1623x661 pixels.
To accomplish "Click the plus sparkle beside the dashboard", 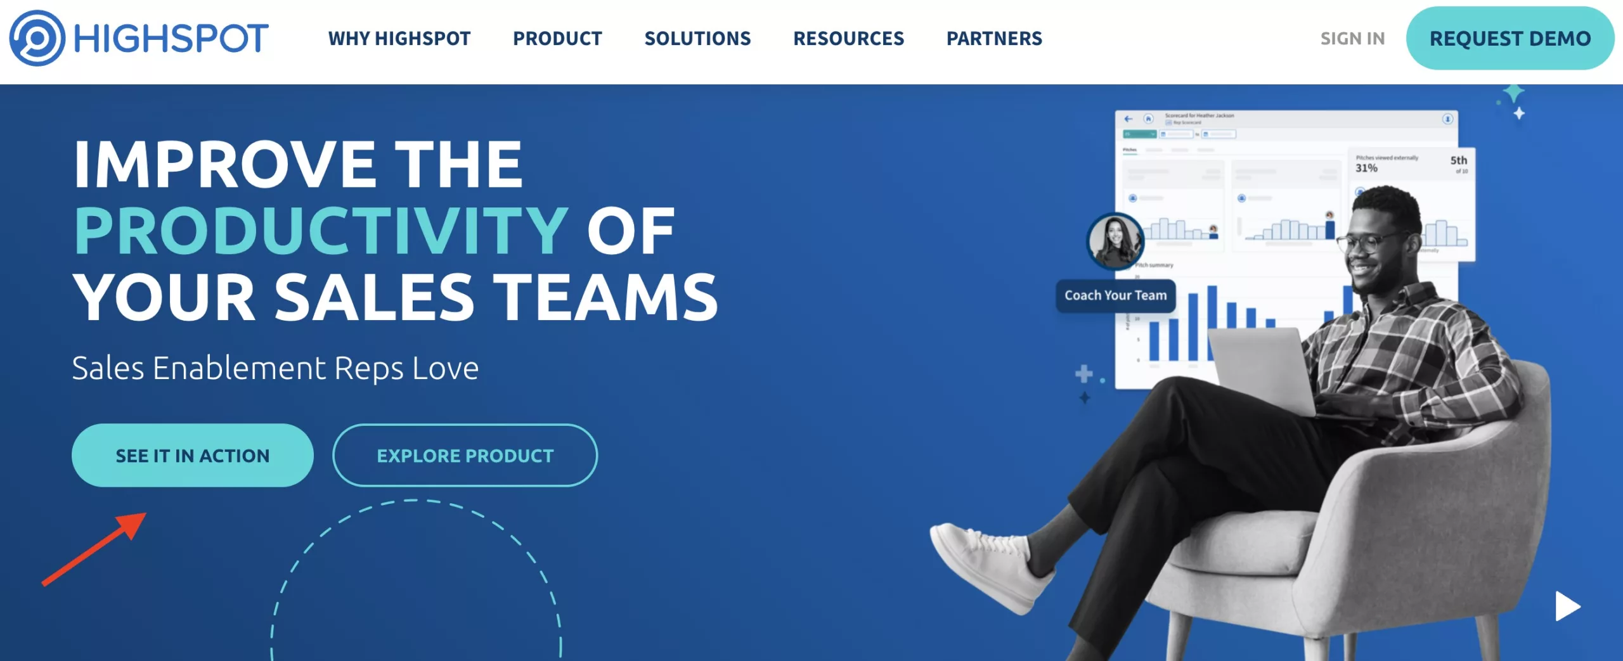I will (x=1084, y=373).
